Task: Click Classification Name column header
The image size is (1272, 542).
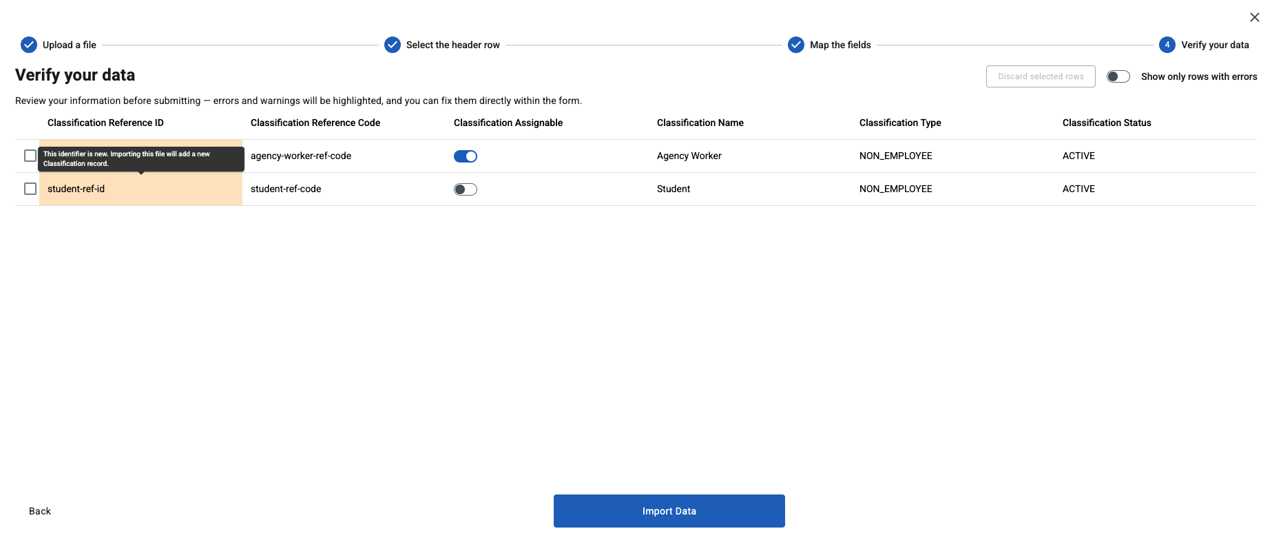Action: [700, 123]
